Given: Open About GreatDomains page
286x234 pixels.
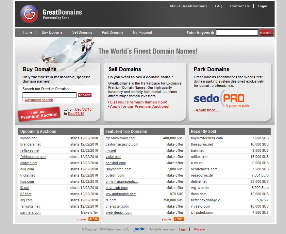Looking at the screenshot, I should point(188,6).
